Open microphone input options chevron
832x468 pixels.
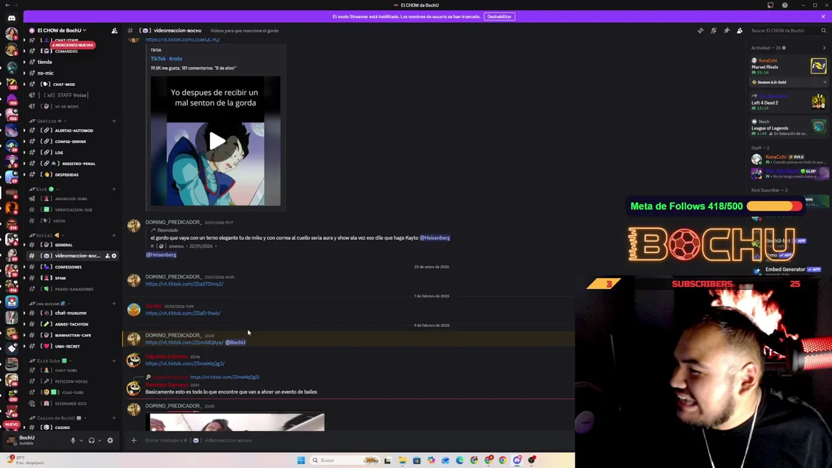[81, 441]
